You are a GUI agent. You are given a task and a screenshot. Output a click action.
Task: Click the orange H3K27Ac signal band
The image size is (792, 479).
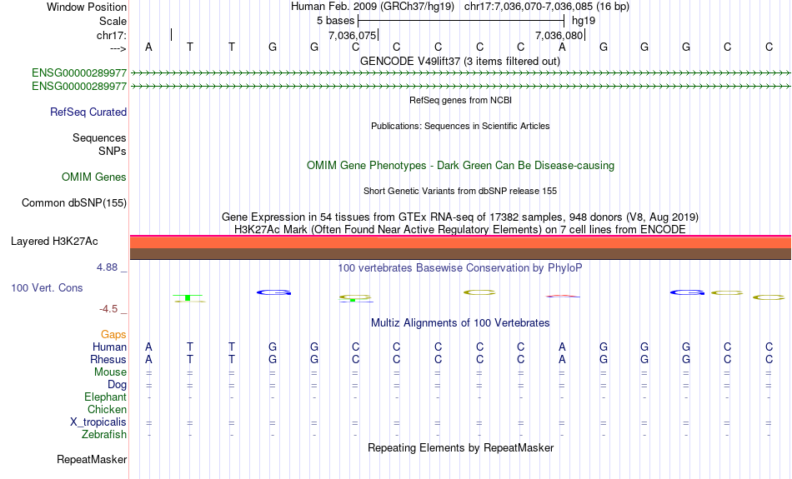[460, 242]
